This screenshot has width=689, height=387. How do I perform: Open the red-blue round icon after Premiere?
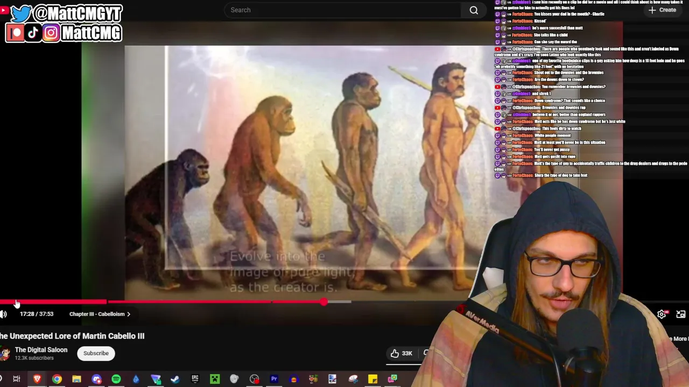[x=293, y=379]
